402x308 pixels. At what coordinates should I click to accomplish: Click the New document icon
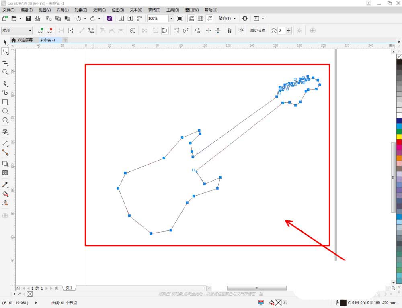click(5, 18)
